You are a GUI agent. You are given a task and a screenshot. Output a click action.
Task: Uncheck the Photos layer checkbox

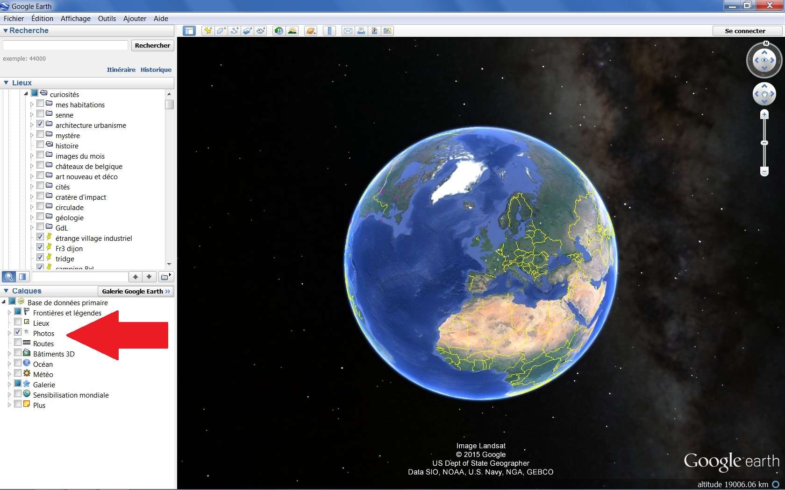pos(18,332)
